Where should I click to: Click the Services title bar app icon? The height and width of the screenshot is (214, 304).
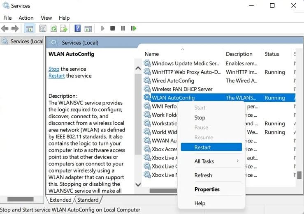6,5
